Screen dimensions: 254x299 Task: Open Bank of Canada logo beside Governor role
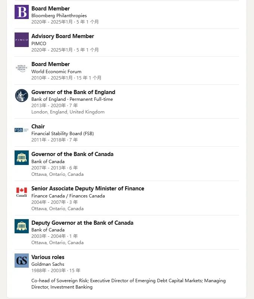pyautogui.click(x=22, y=158)
